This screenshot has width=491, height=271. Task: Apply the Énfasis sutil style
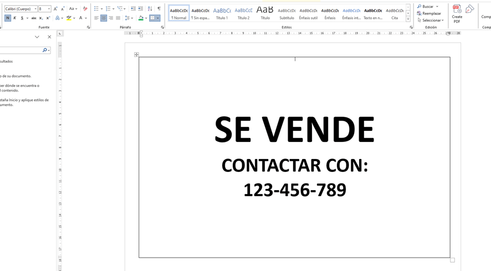pyautogui.click(x=309, y=13)
